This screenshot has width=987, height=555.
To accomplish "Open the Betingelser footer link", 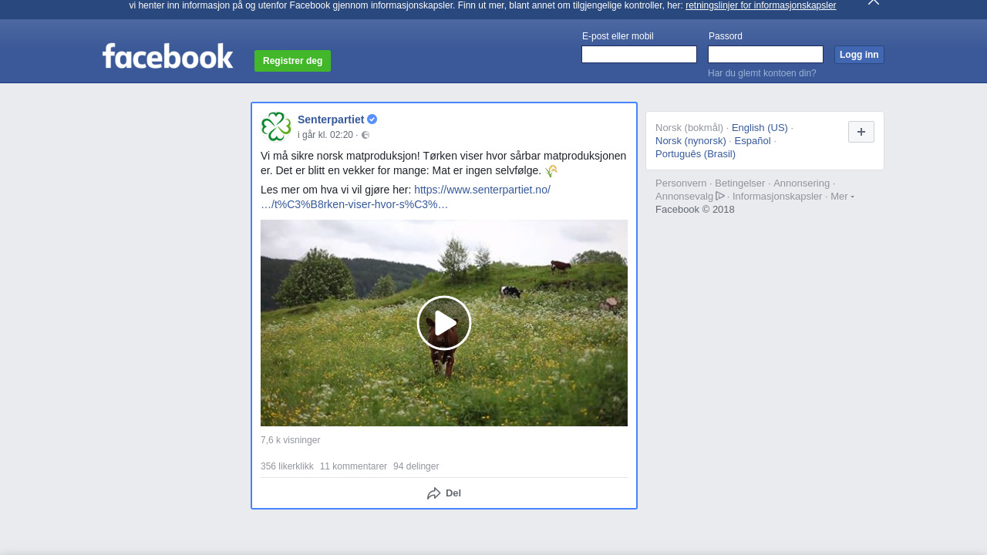I will click(x=740, y=183).
